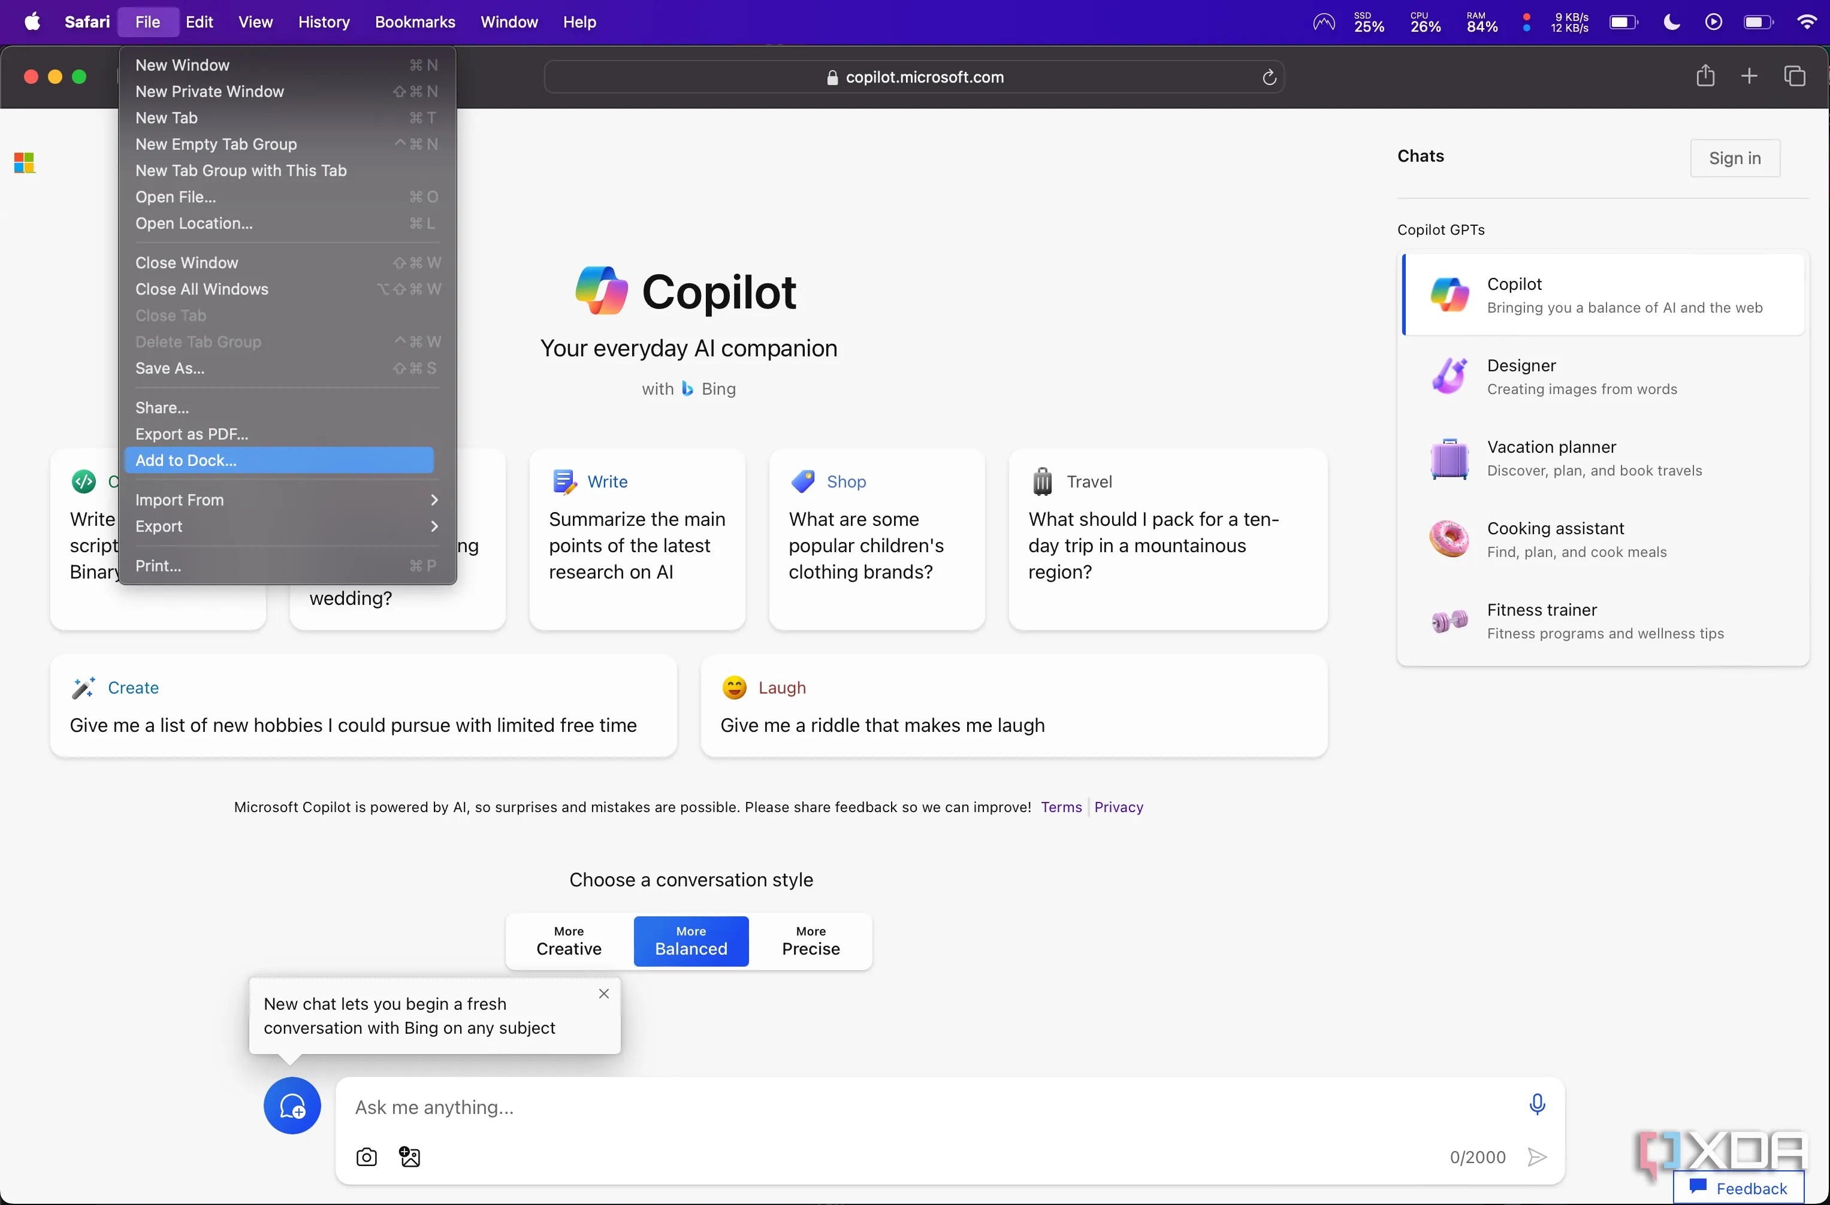The height and width of the screenshot is (1205, 1830).
Task: Close the new chat tooltip
Action: click(605, 994)
